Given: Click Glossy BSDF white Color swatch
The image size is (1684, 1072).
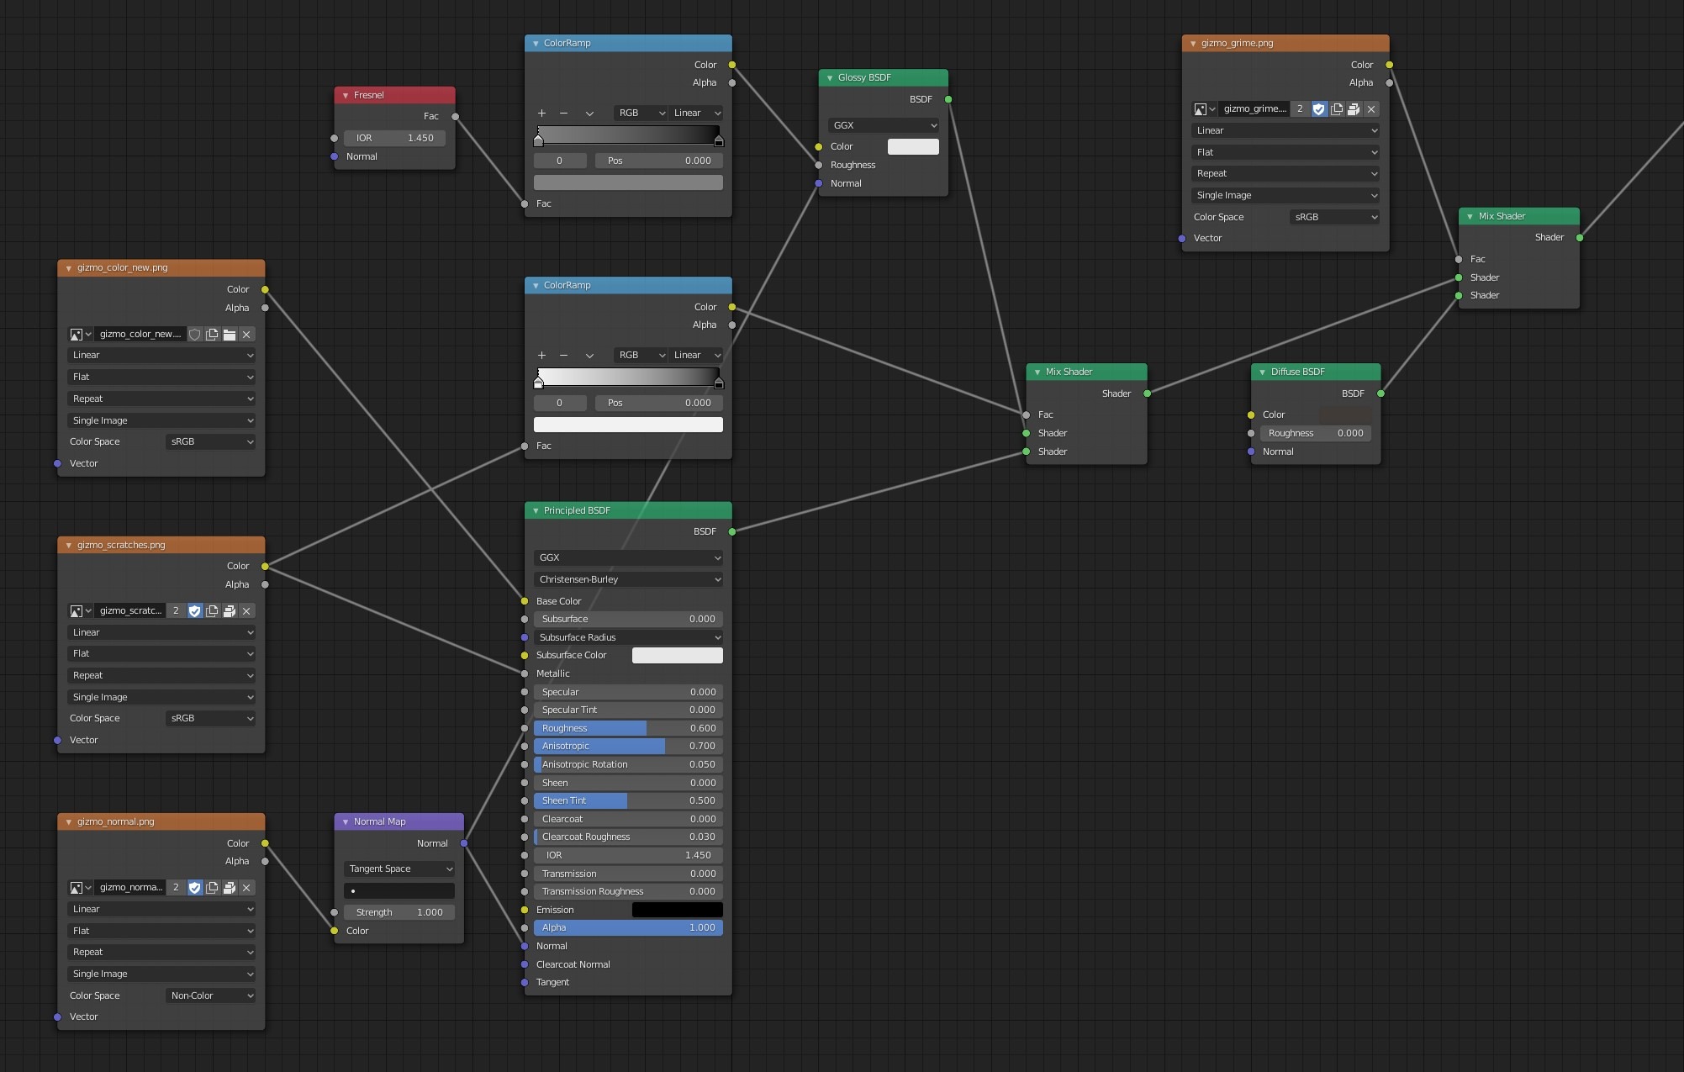Looking at the screenshot, I should tap(913, 146).
